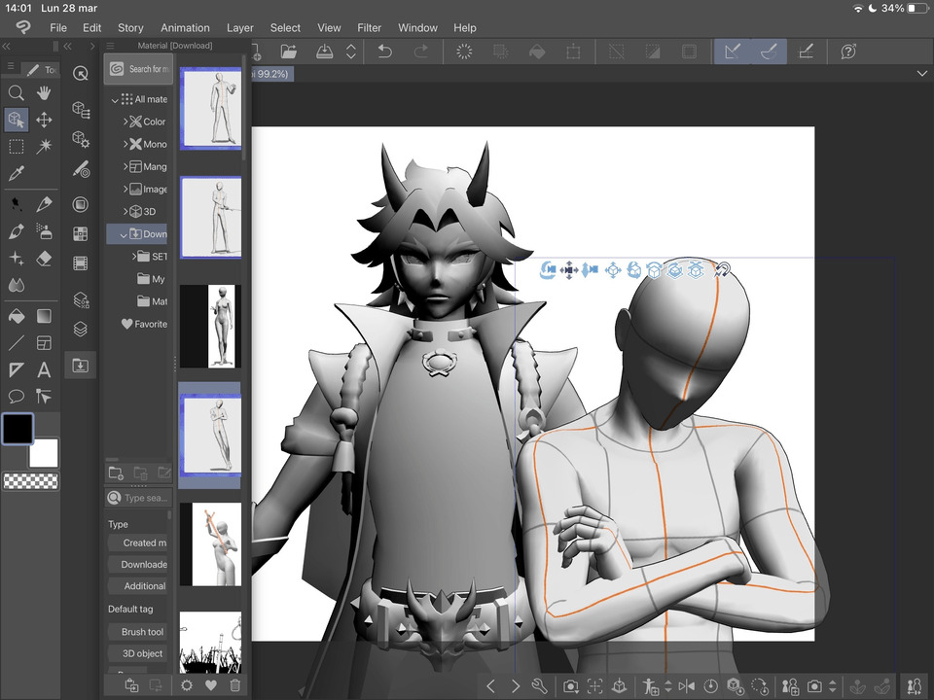Click the Save icon in command bar
This screenshot has width=934, height=700.
click(x=324, y=52)
